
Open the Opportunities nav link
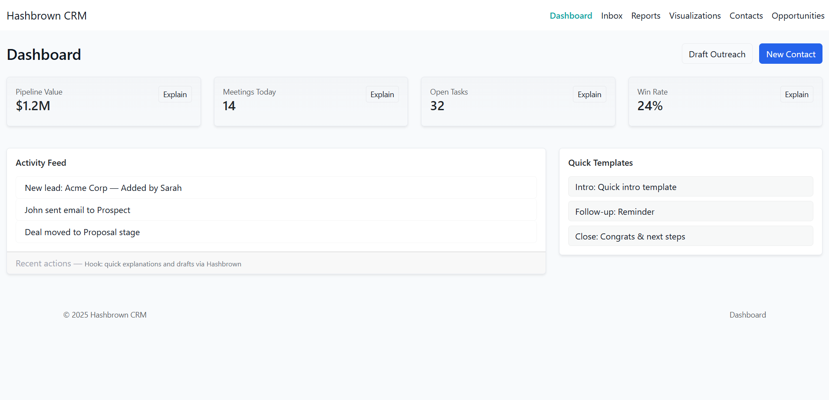pos(798,16)
